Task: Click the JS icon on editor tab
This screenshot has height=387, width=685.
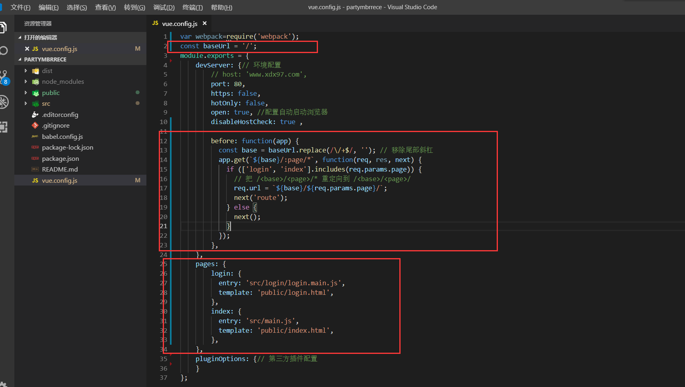Action: pyautogui.click(x=155, y=23)
